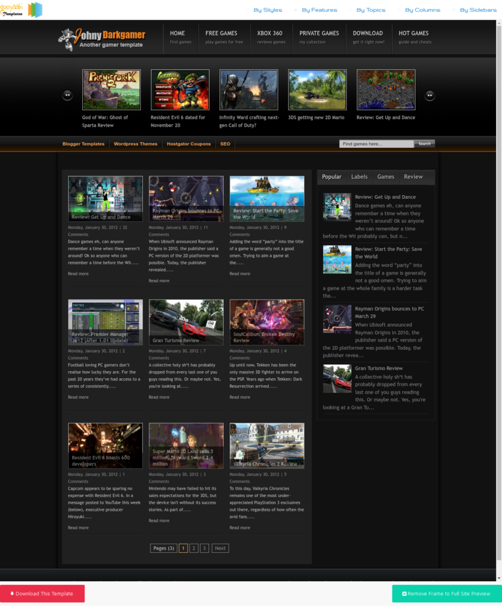The width and height of the screenshot is (502, 606).
Task: Switch to the Games sidebar tab
Action: [x=385, y=177]
